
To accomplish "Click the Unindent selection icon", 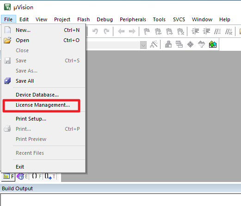I will pyautogui.click(x=206, y=31).
